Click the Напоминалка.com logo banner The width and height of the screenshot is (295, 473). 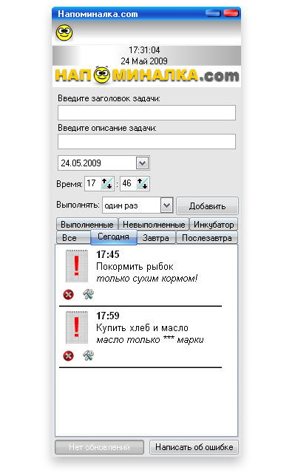pyautogui.click(x=147, y=75)
